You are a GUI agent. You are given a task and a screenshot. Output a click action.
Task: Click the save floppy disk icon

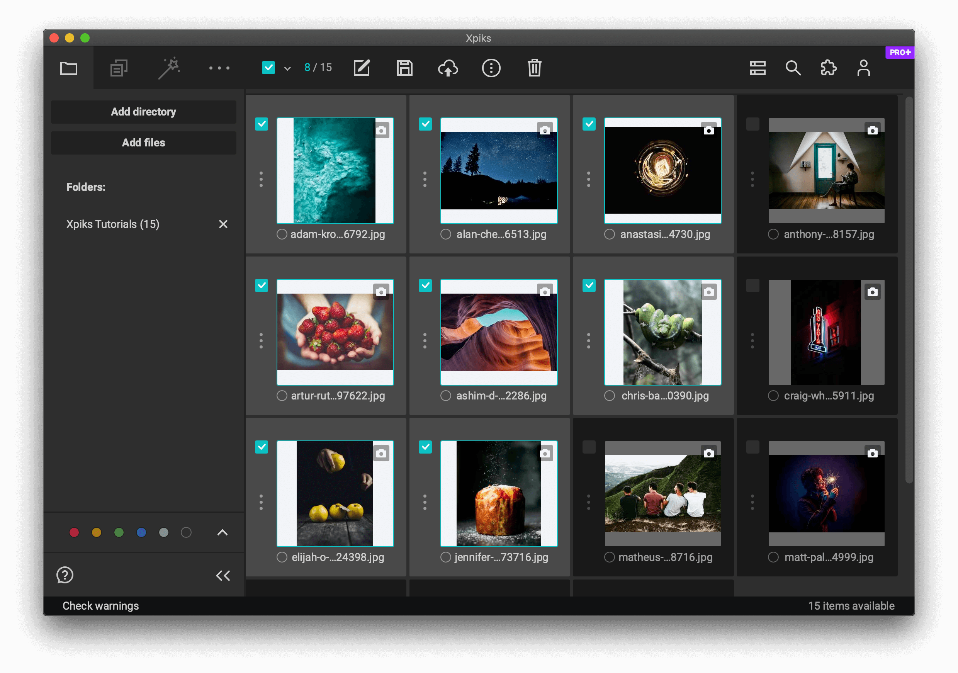pos(404,68)
